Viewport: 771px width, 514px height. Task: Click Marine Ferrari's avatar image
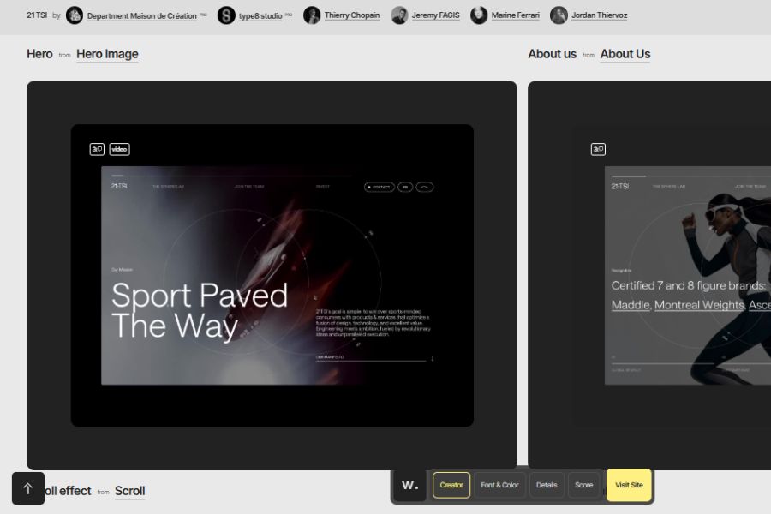coord(479,15)
